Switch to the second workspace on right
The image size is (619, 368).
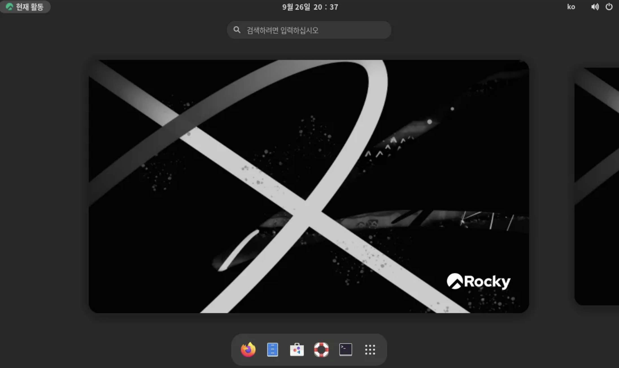597,187
